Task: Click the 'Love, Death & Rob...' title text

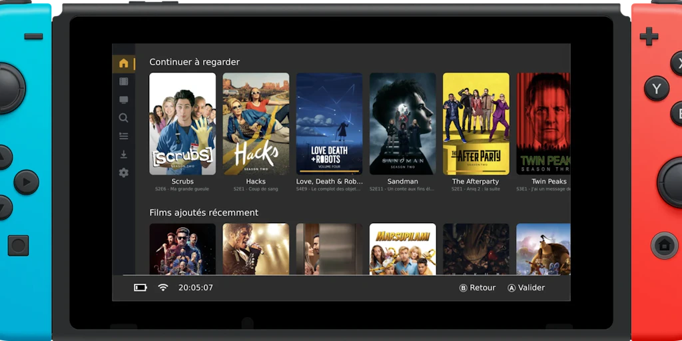Action: 329,181
